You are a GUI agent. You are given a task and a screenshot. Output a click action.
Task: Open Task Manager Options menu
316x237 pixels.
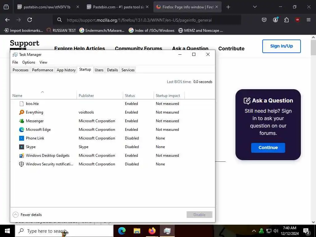tap(29, 62)
